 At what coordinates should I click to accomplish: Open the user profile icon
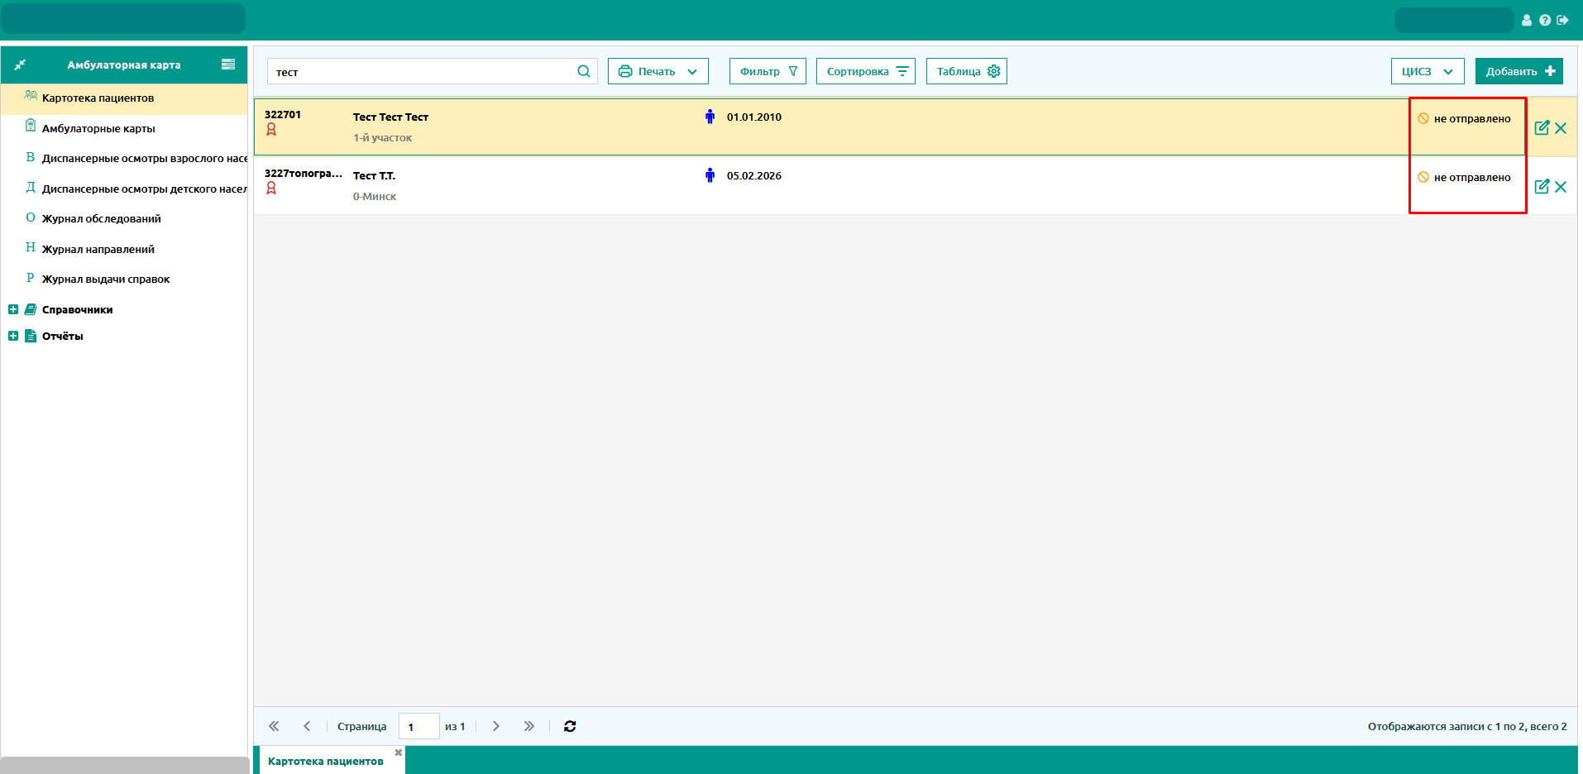[1527, 21]
